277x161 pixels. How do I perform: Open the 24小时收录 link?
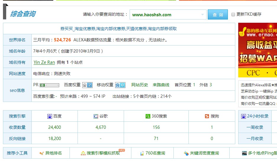[x=258, y=116]
